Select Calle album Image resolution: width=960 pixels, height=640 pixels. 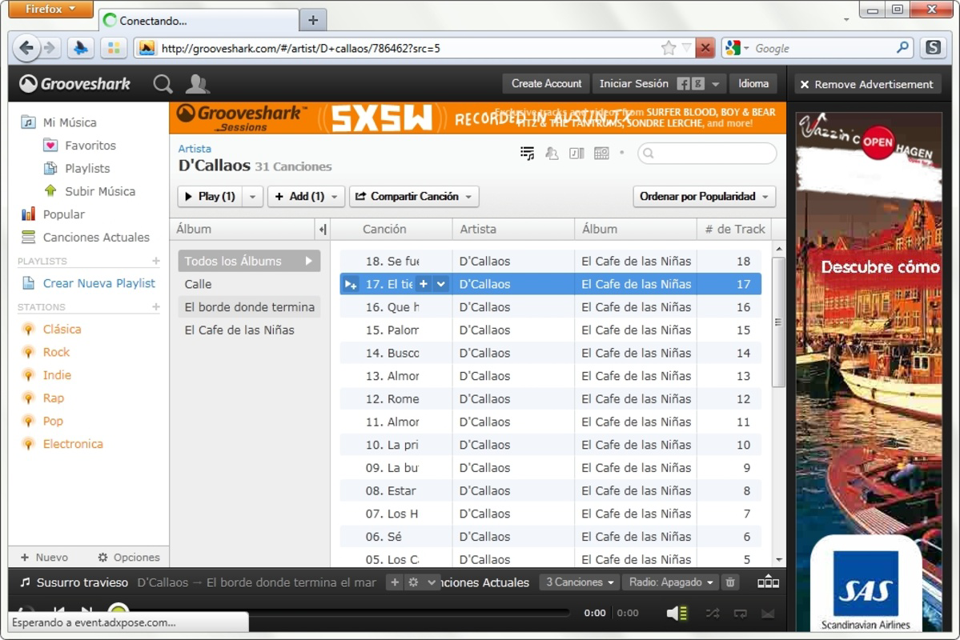tap(249, 284)
